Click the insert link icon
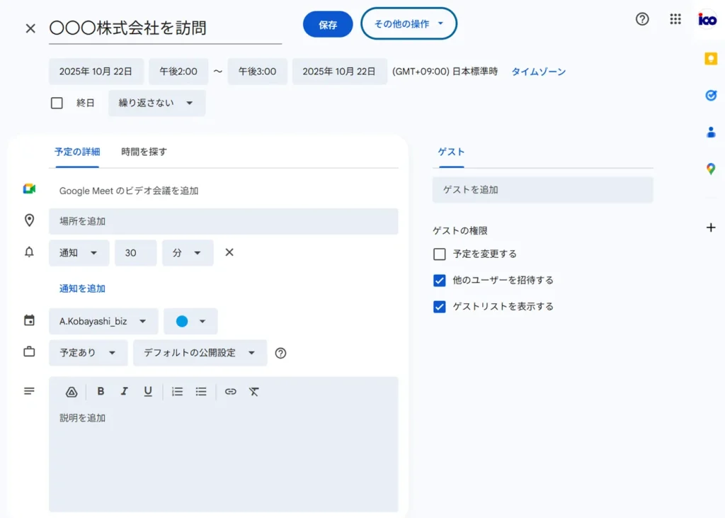 tap(230, 391)
